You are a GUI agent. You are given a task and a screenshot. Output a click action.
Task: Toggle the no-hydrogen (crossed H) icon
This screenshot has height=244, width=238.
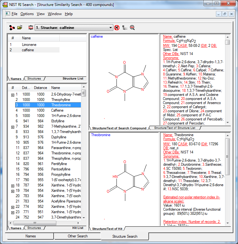click(117, 28)
